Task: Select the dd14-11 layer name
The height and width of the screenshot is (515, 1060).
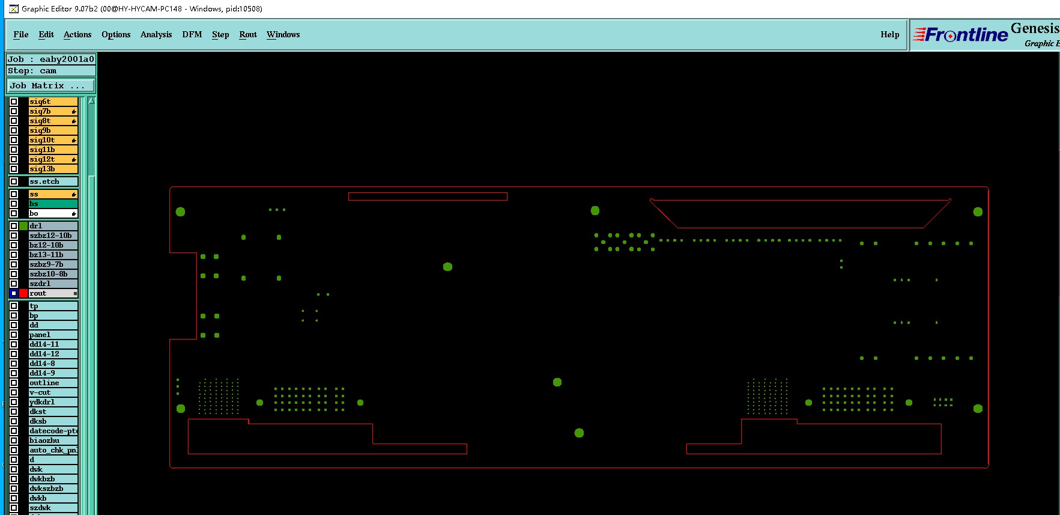Action: coord(53,344)
